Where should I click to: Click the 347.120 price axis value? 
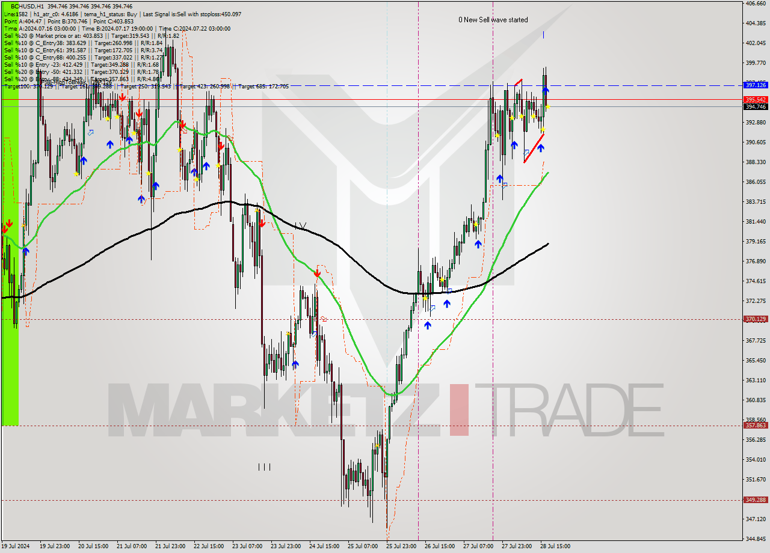[755, 518]
